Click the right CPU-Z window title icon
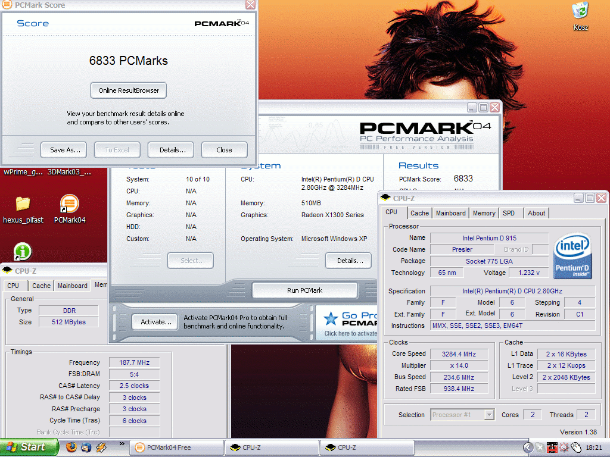This screenshot has height=457, width=610. (x=386, y=198)
